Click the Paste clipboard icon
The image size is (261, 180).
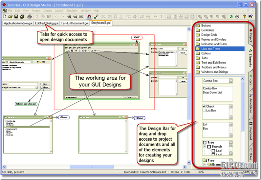pos(49,16)
